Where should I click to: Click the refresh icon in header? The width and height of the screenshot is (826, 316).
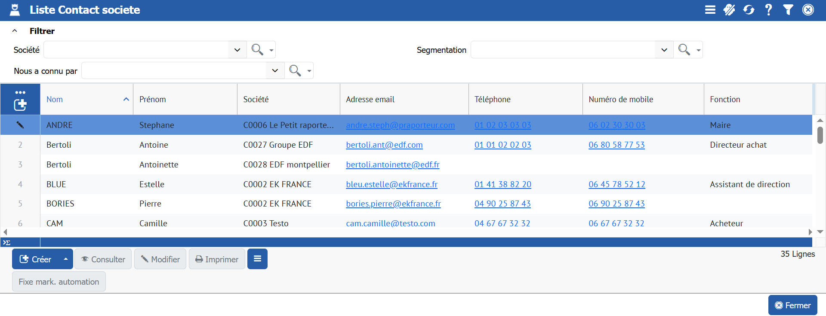749,10
